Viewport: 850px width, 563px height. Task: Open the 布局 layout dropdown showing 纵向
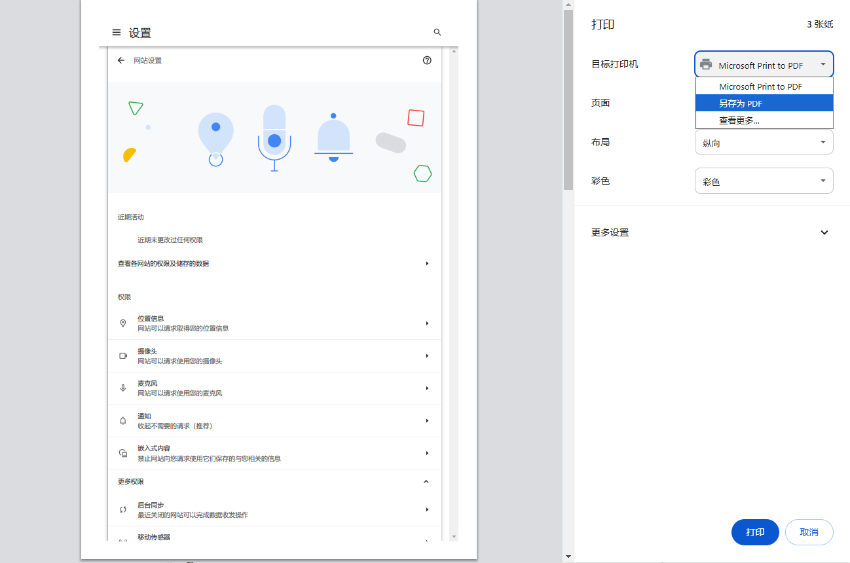tap(764, 142)
